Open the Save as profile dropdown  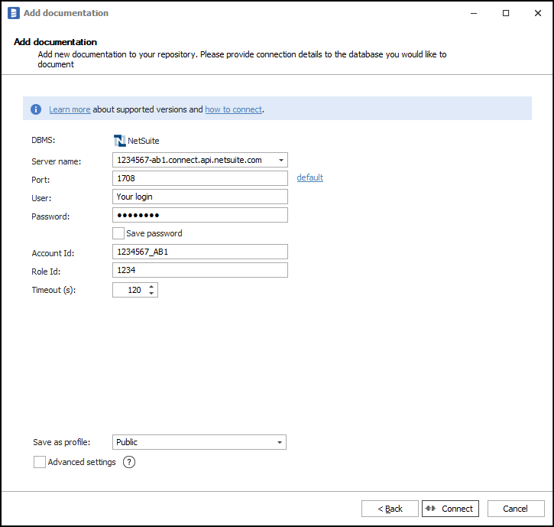coord(280,442)
